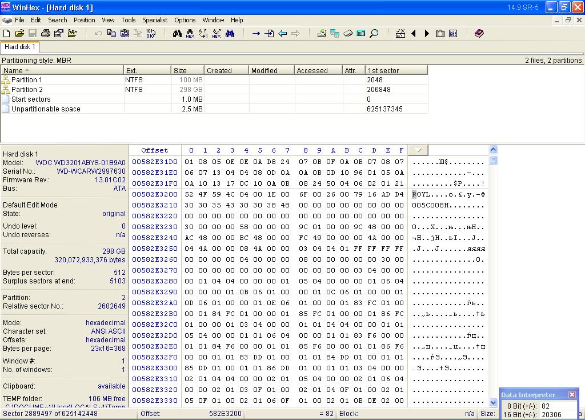Click the black left triangle arrow icon
Screen dimensions: 585x420
(414, 34)
